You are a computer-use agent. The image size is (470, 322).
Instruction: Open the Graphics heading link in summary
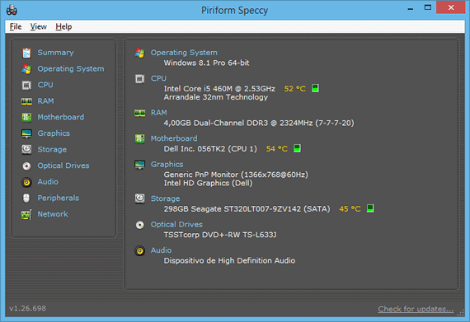click(x=167, y=164)
